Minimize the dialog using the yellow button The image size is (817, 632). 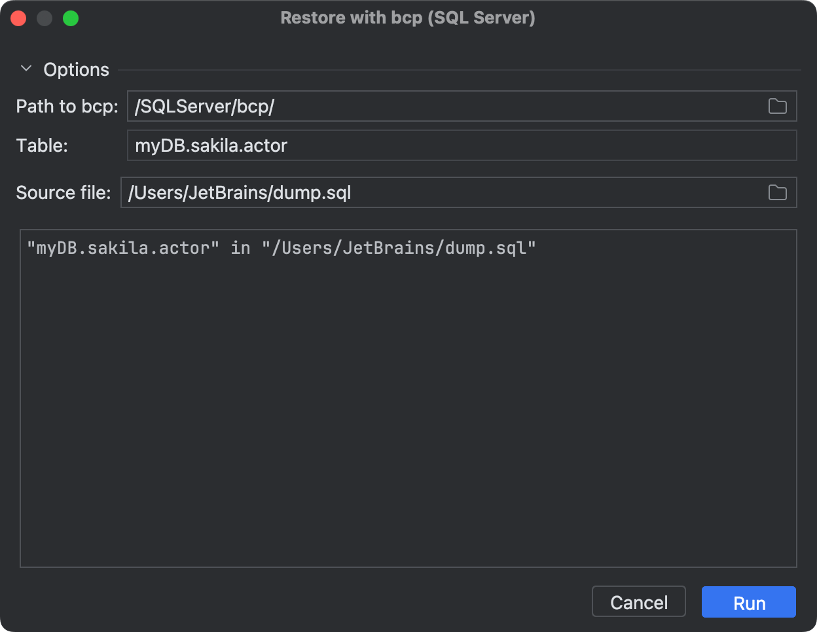45,18
